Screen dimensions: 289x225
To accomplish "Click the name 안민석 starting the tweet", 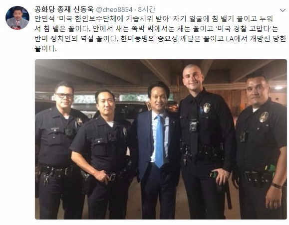I will coord(44,19).
